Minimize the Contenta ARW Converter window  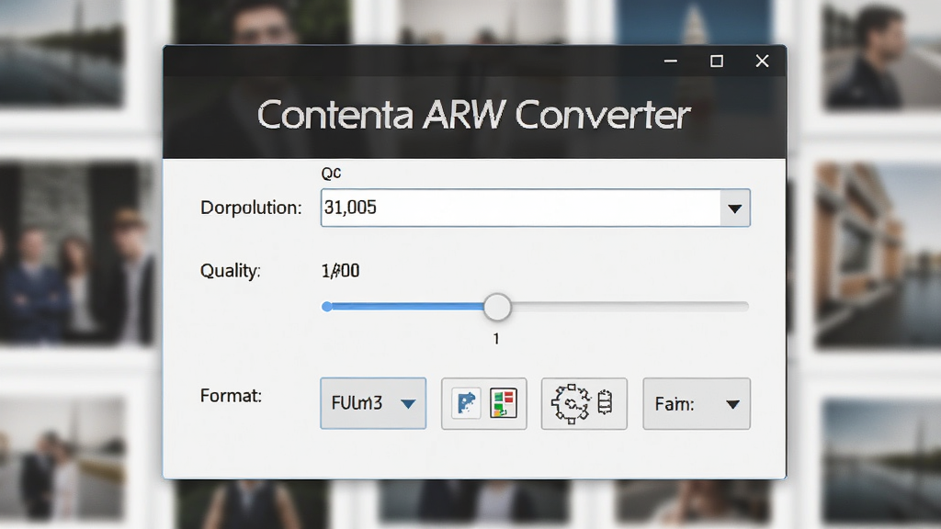pos(670,62)
